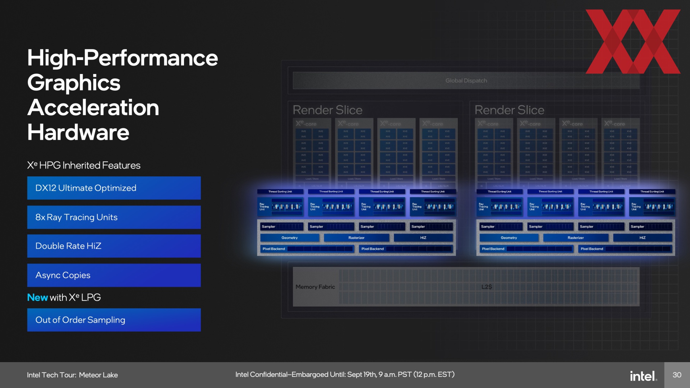The image size is (690, 388).
Task: Select the New with Xe LPG heading
Action: tap(64, 297)
